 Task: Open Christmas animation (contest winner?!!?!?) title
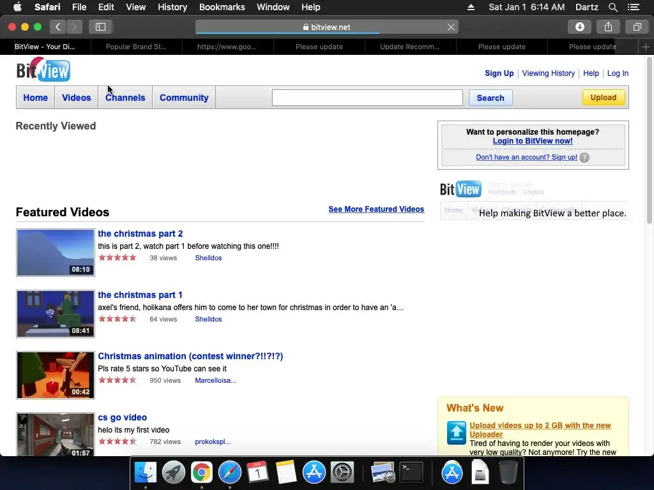click(x=190, y=356)
